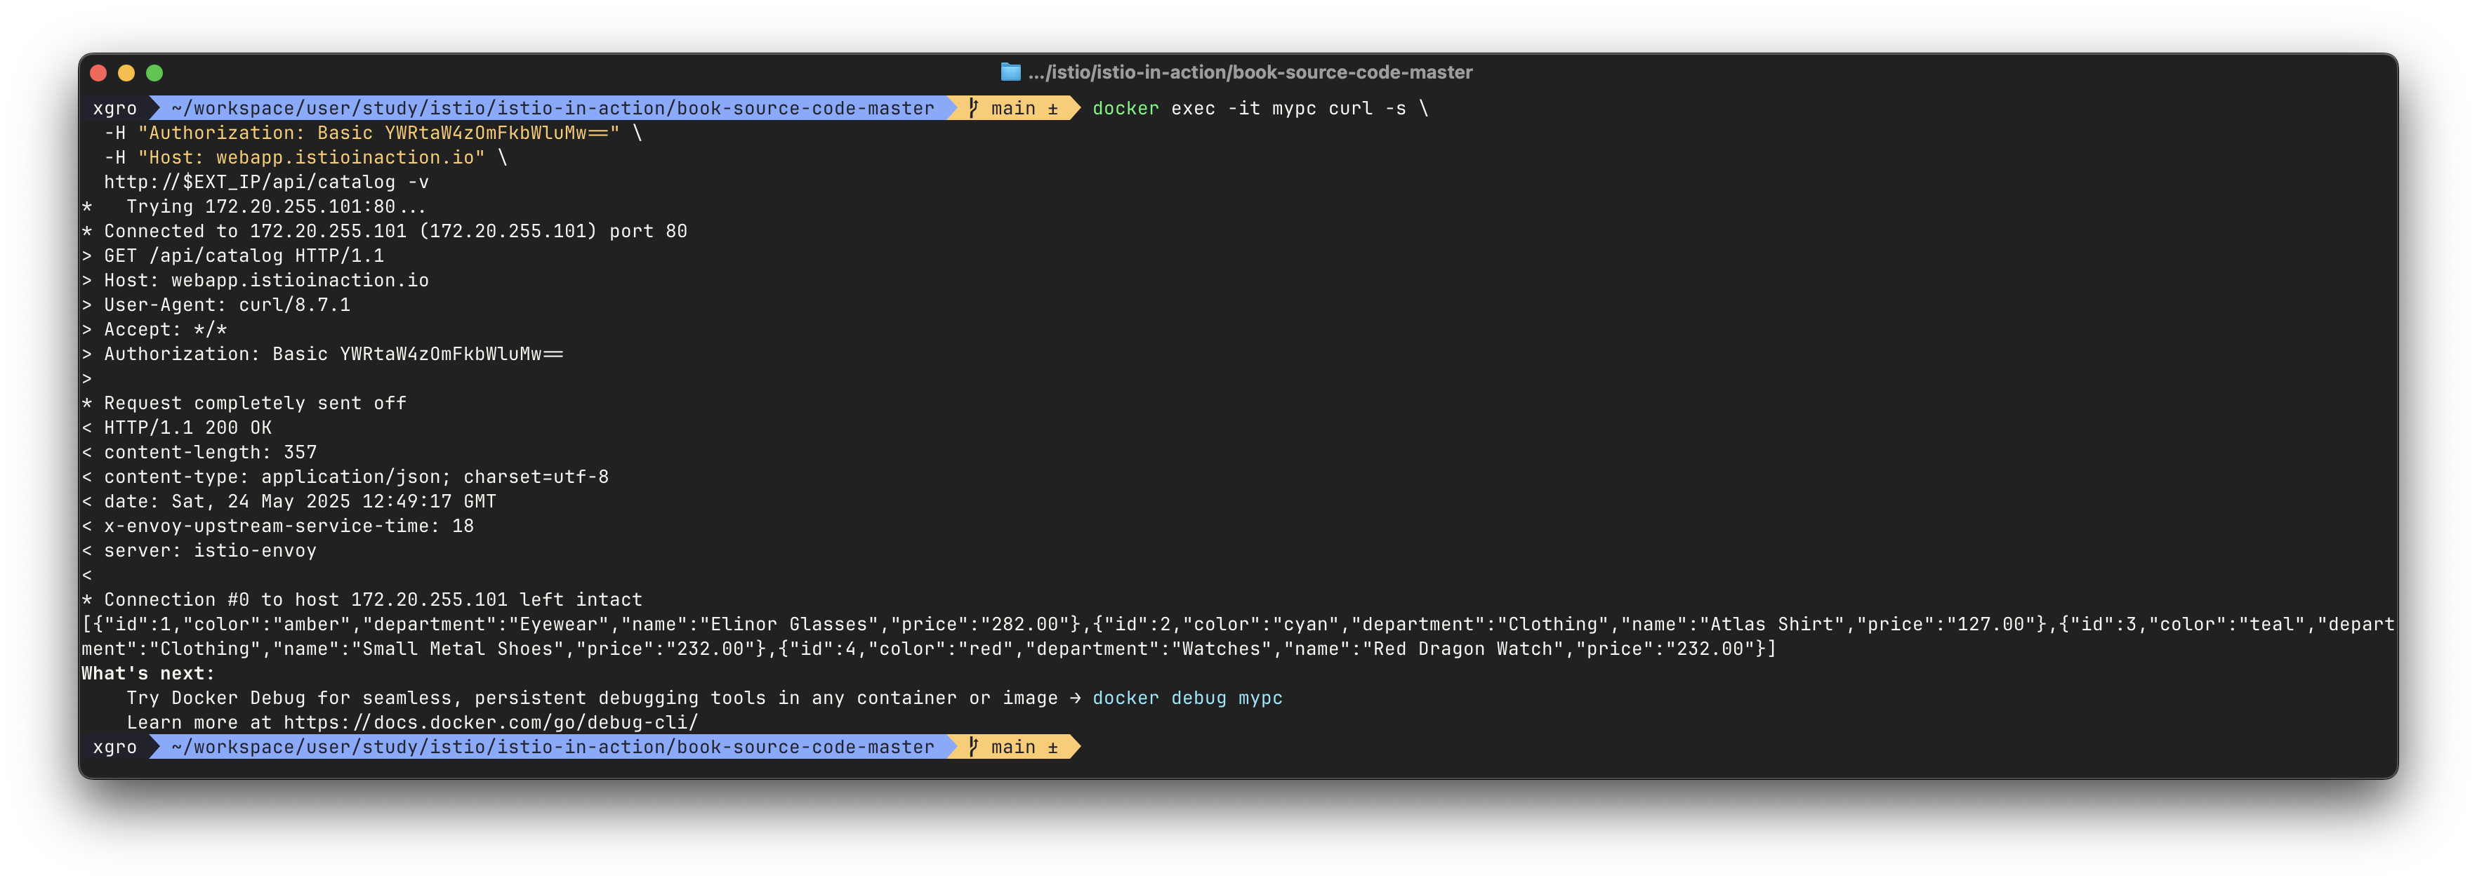This screenshot has height=883, width=2477.
Task: Click 'xgro' user segment in the top prompt
Action: (115, 107)
